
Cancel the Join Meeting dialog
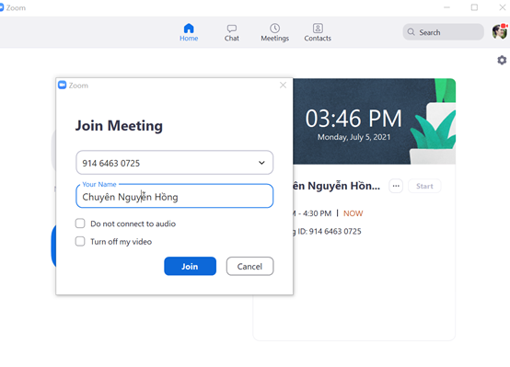point(249,266)
